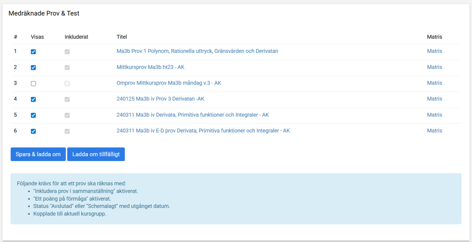Open Matris link for row 6
This screenshot has width=472, height=242.
434,131
